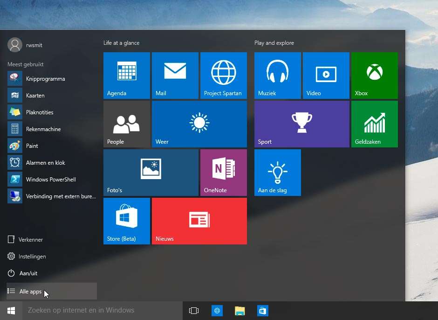
Task: Open the People tile
Action: [127, 124]
